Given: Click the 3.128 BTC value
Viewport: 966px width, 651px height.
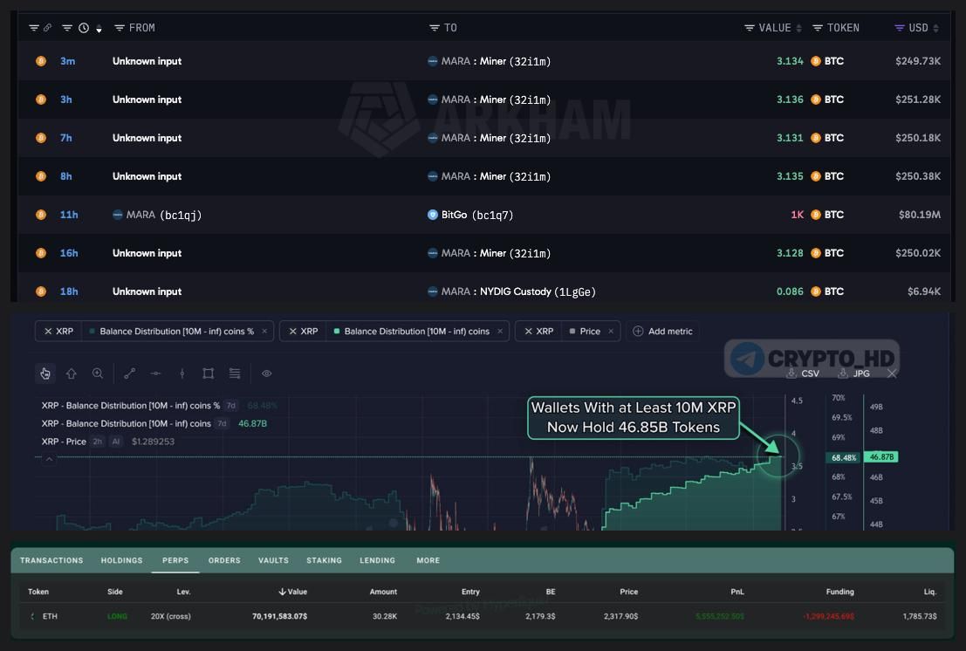Looking at the screenshot, I should pyautogui.click(x=790, y=253).
